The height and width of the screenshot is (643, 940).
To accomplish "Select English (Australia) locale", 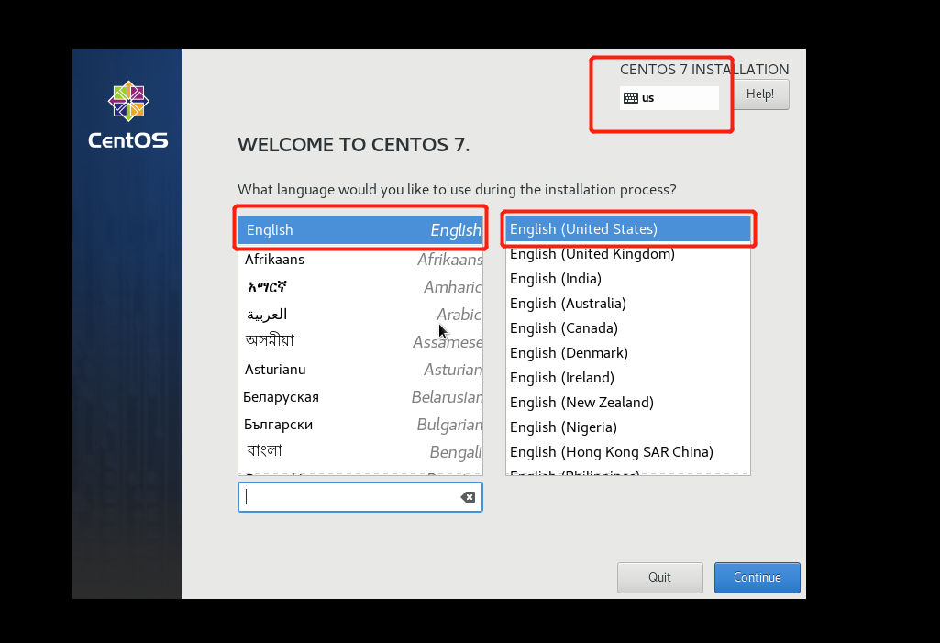I will [x=627, y=304].
